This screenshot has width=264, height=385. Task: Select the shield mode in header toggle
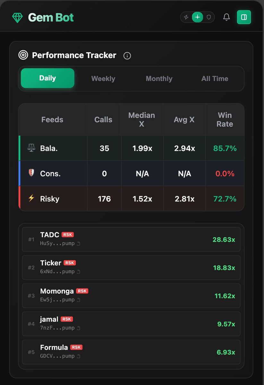click(x=209, y=17)
